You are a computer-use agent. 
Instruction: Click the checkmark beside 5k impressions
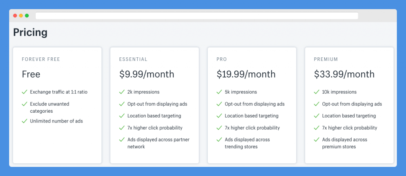point(219,92)
